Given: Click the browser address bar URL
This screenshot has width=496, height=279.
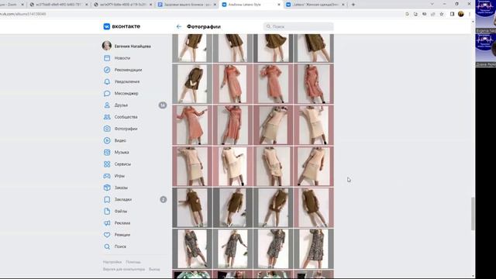Looking at the screenshot, I should 22,14.
